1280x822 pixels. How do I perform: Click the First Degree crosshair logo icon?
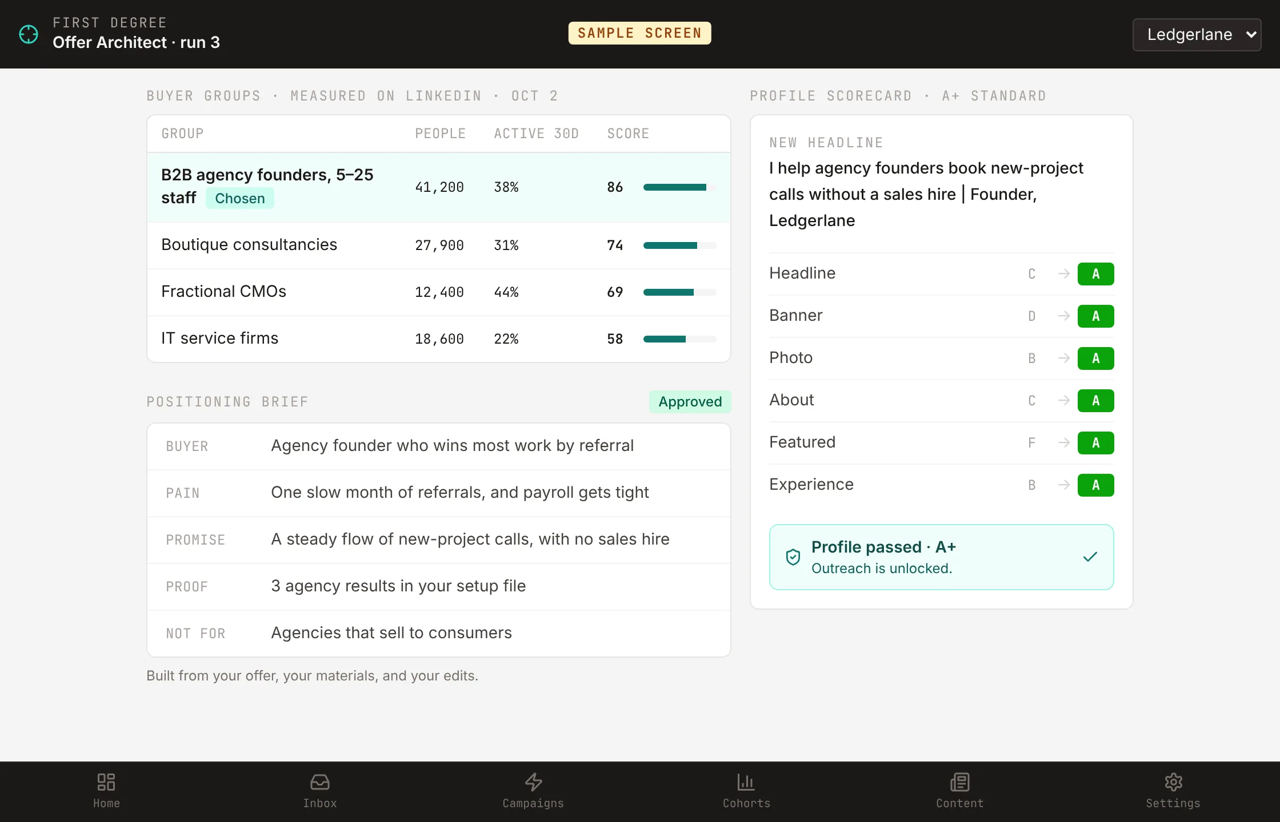click(29, 34)
